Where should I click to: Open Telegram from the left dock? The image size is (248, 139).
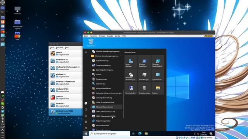point(3,111)
